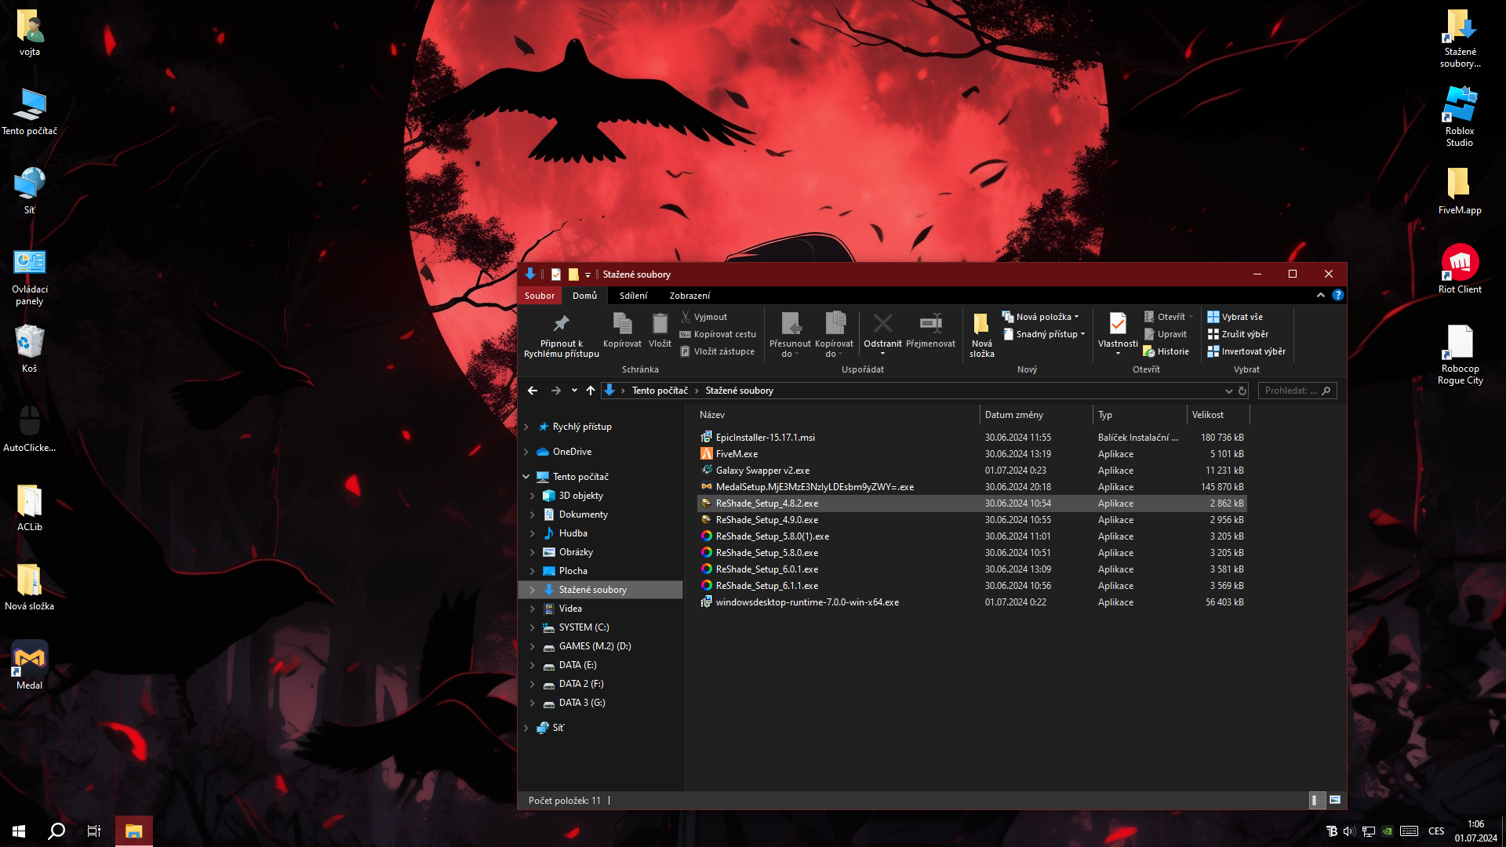Viewport: 1506px width, 847px height.
Task: Click Tento počítač in address breadcrumb
Action: point(660,391)
